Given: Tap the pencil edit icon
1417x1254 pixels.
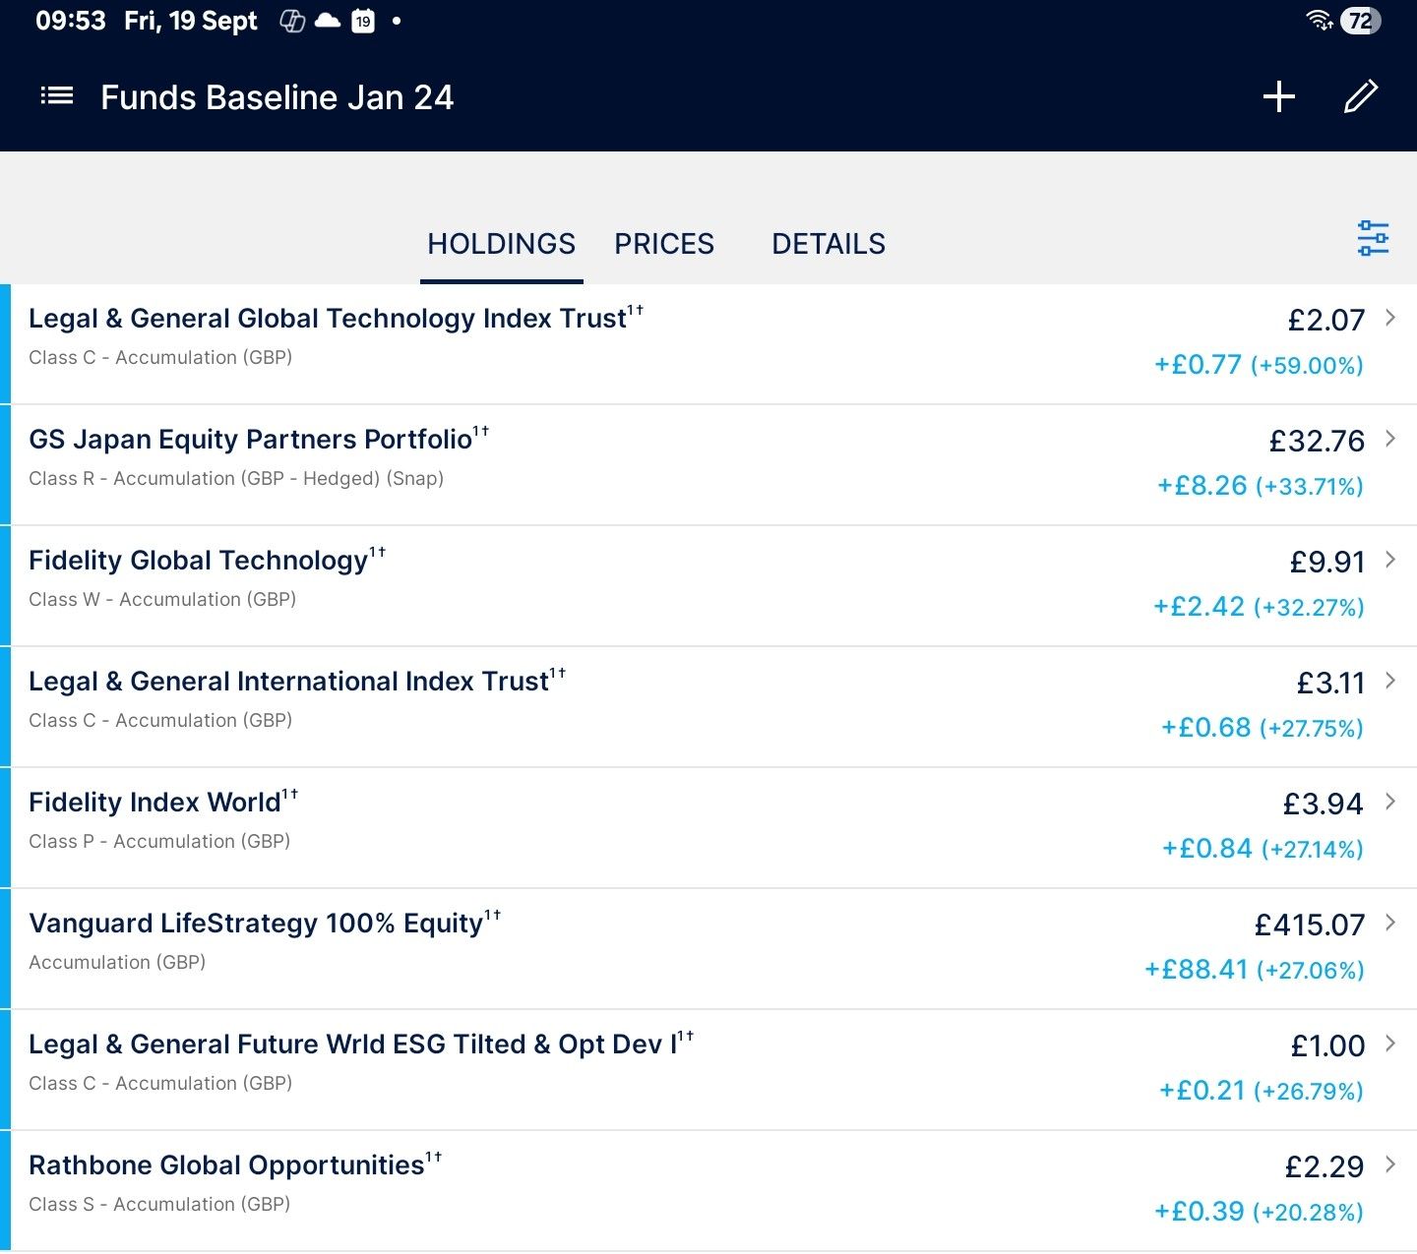Looking at the screenshot, I should (1360, 96).
